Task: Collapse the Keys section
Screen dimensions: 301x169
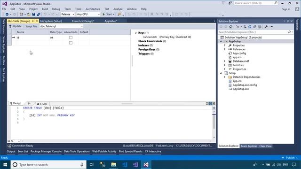Action: (136, 33)
